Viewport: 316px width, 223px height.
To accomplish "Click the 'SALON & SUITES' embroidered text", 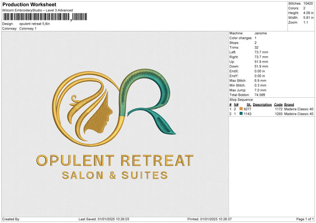I will click(115, 175).
